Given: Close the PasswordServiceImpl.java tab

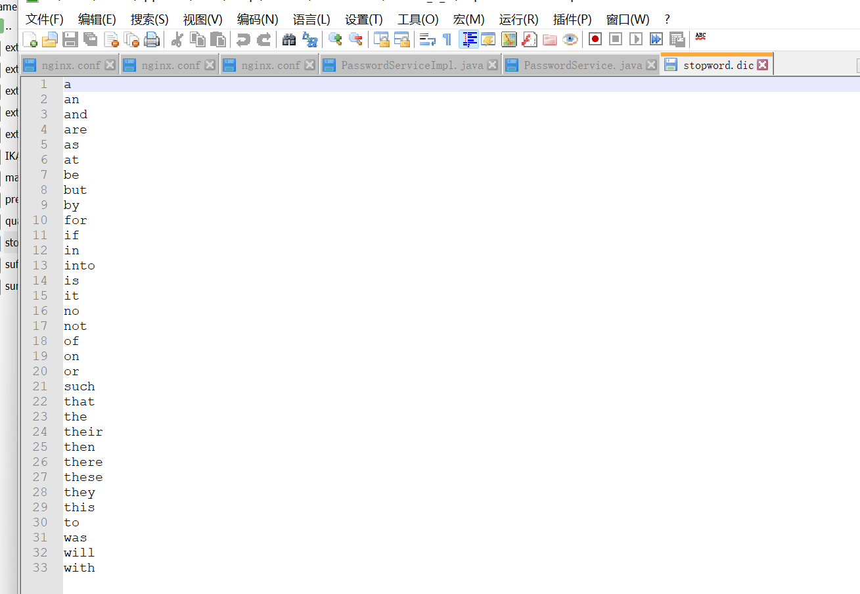Looking at the screenshot, I should tap(492, 64).
